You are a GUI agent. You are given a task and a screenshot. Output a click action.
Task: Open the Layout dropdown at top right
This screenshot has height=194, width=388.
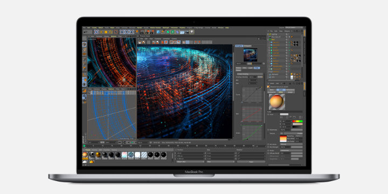coord(294,27)
